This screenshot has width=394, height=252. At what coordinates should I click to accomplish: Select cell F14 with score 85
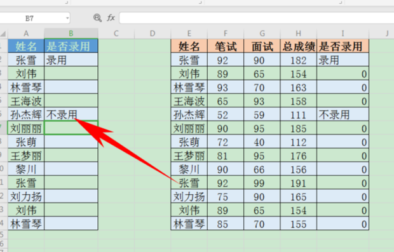[226, 223]
